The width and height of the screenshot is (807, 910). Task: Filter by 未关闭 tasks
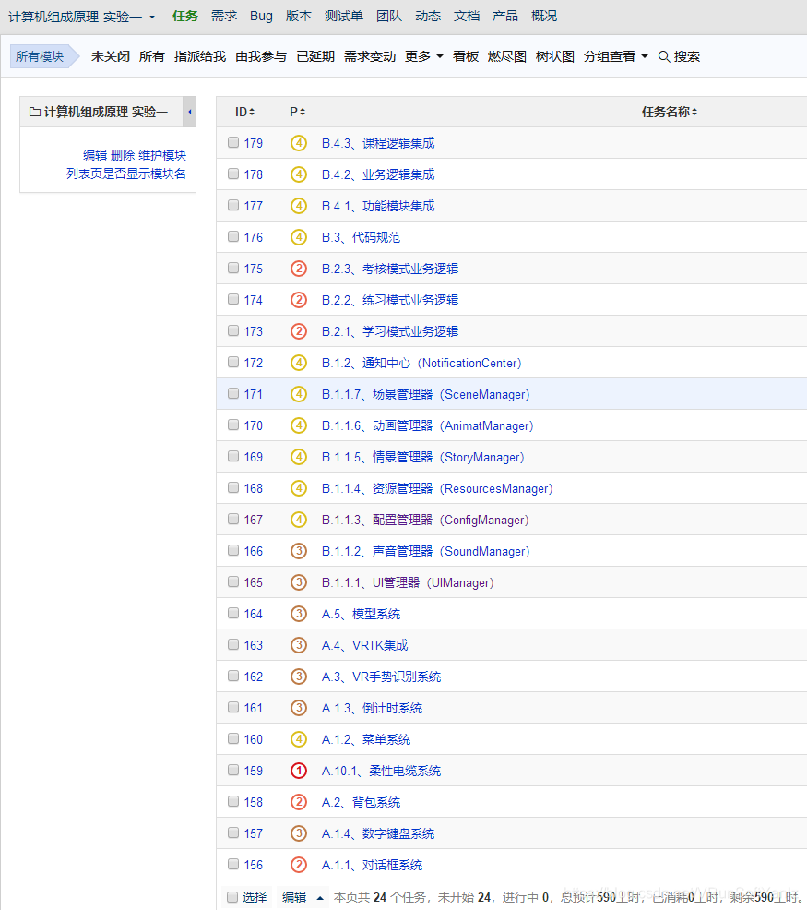111,56
